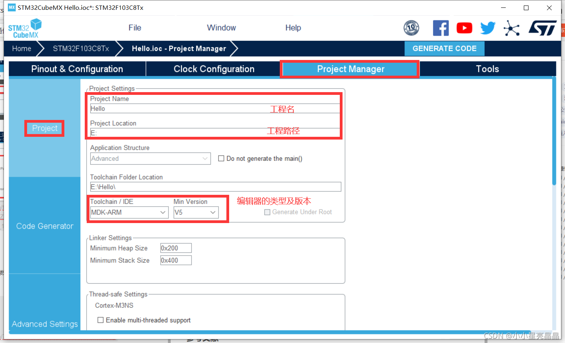The width and height of the screenshot is (565, 343).
Task: Enable multi-threaded support checkbox
Action: click(x=100, y=320)
